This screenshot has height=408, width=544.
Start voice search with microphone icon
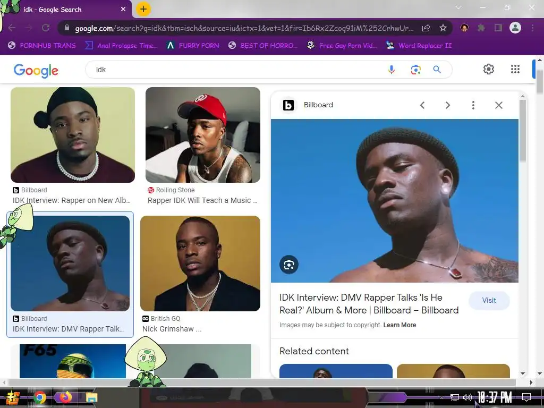pos(392,70)
